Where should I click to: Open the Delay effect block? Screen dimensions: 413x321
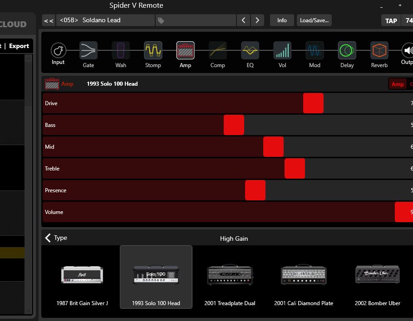click(x=347, y=50)
